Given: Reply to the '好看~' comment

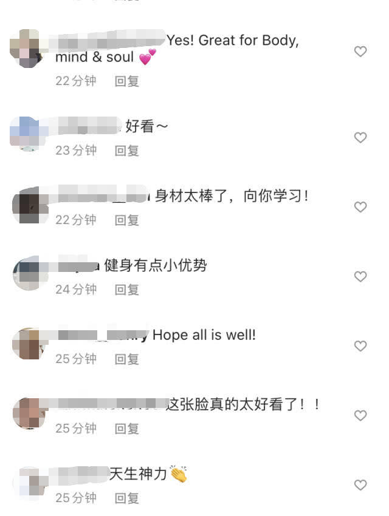Looking at the screenshot, I should tap(127, 151).
